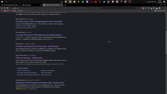Switch to the first browser tab
This screenshot has width=167, height=94.
(11, 5)
